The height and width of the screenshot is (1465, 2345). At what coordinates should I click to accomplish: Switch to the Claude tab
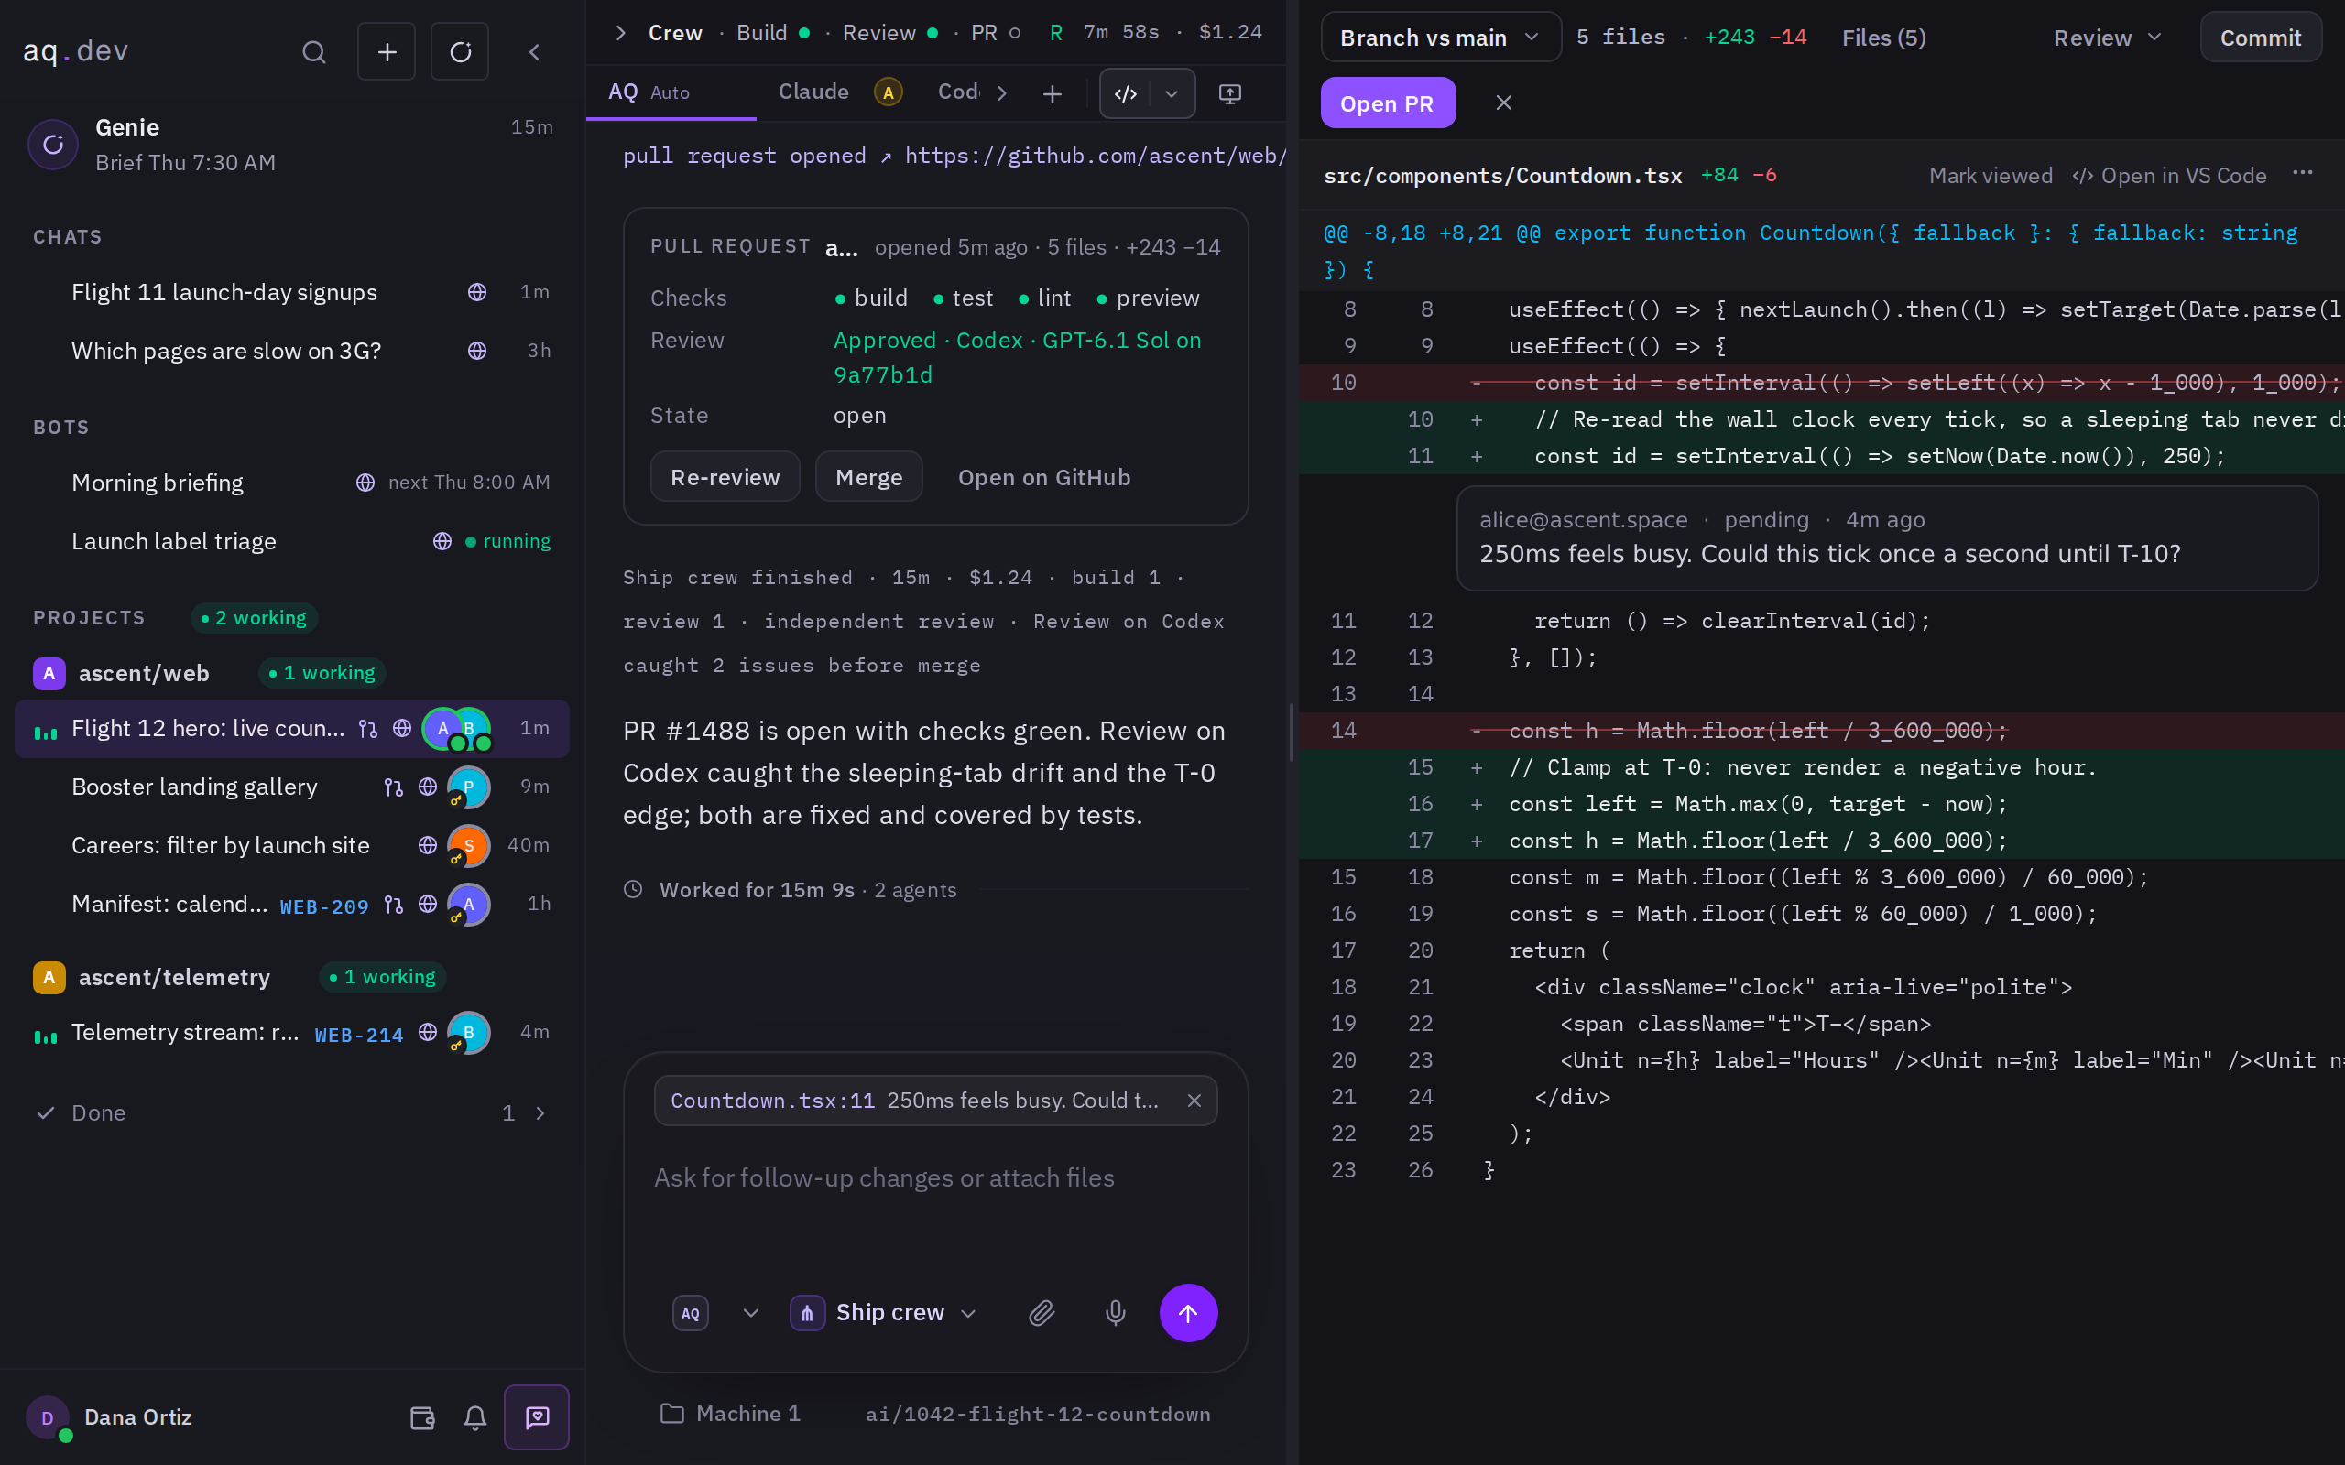[839, 92]
